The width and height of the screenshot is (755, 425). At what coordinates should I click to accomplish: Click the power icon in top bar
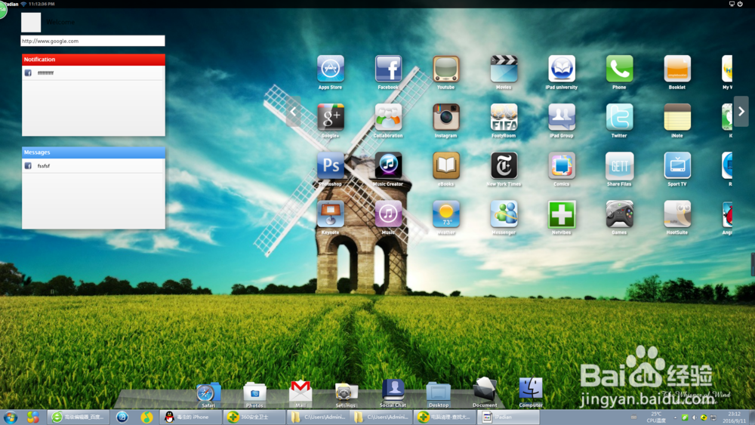click(x=740, y=4)
